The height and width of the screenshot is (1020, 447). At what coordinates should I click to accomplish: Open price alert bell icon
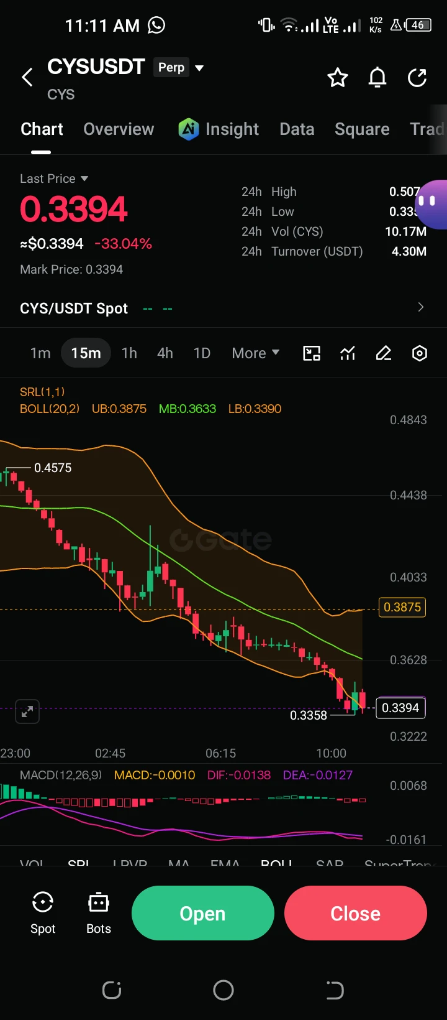tap(377, 78)
